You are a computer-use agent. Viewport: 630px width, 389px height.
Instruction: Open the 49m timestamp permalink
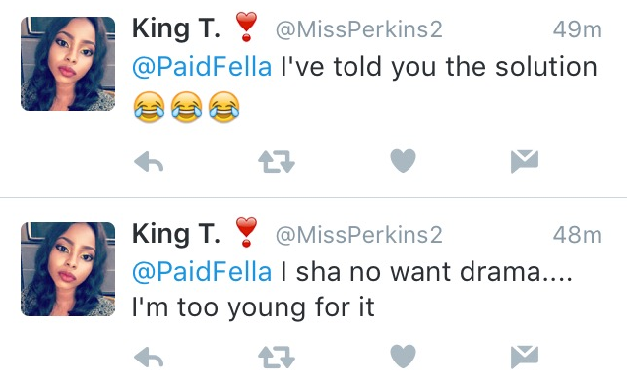[578, 30]
